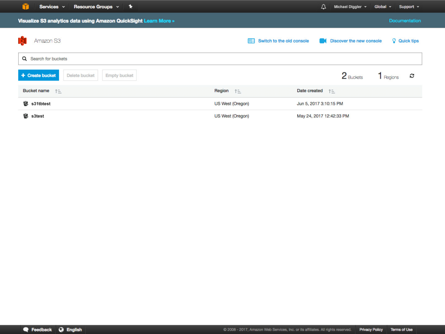445x334 pixels.
Task: Sort by Date created using sort icon
Action: coord(332,91)
